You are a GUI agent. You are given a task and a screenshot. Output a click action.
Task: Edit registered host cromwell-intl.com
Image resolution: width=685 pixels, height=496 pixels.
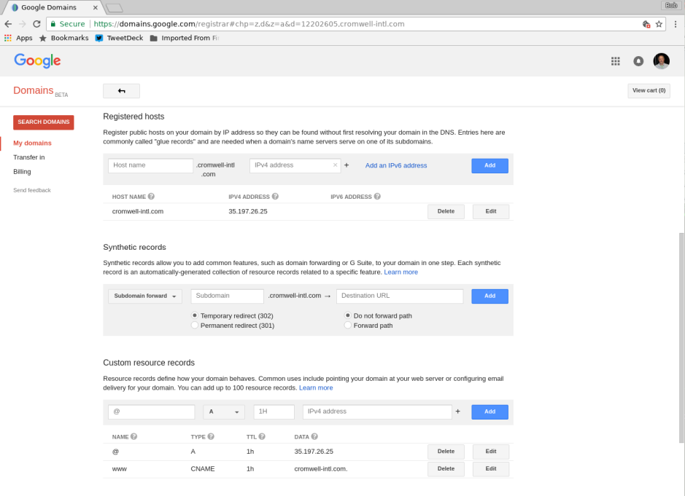click(x=491, y=211)
